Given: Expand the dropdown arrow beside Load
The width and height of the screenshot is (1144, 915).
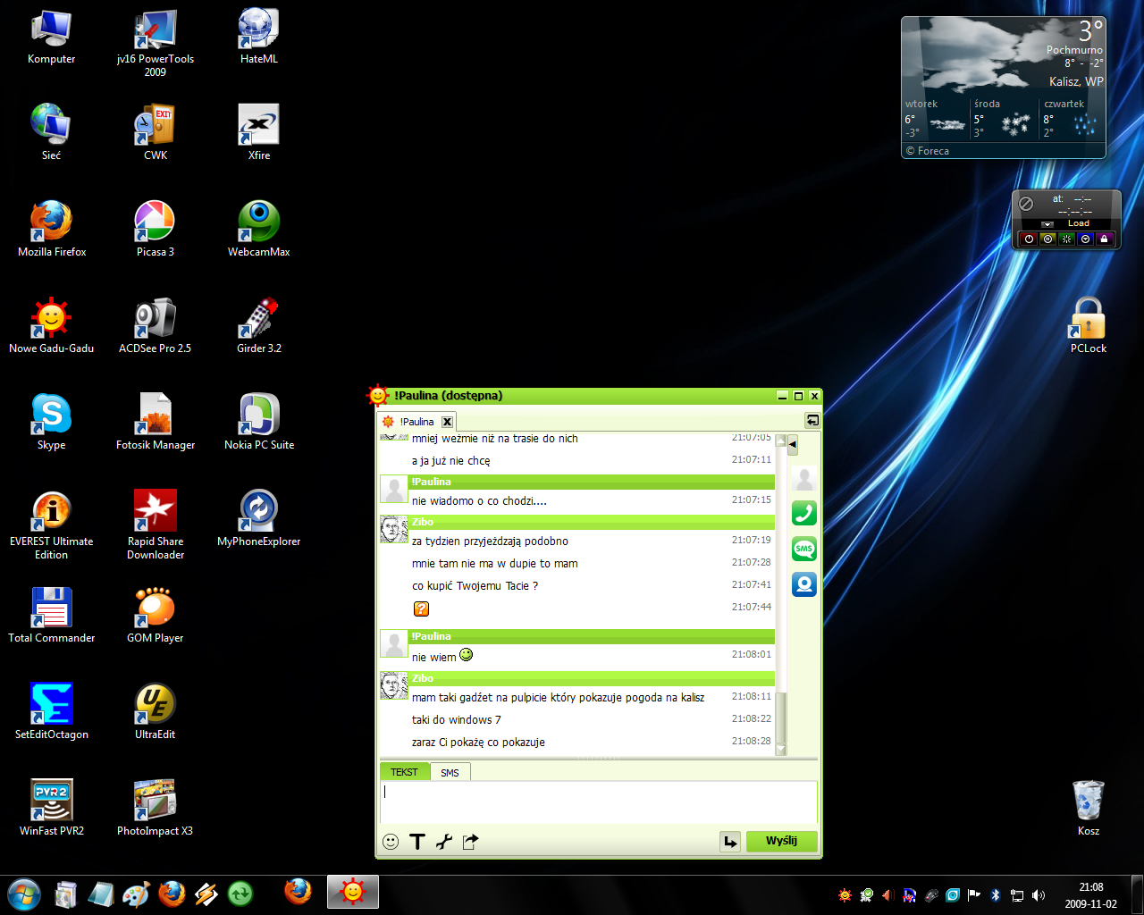Looking at the screenshot, I should point(1047,224).
